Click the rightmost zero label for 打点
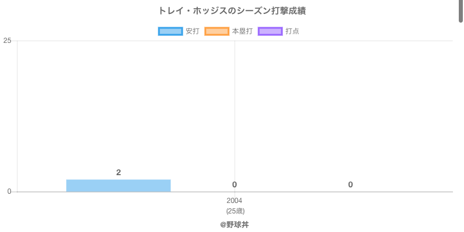This screenshot has width=464, height=232. coord(350,184)
